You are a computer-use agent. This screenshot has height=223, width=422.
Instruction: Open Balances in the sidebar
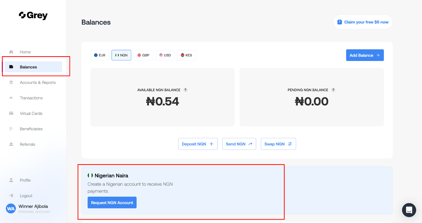tap(33, 67)
